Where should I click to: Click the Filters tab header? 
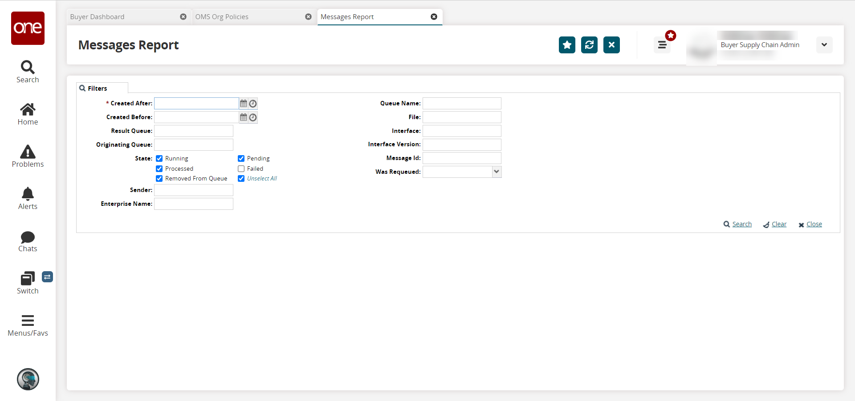(102, 88)
